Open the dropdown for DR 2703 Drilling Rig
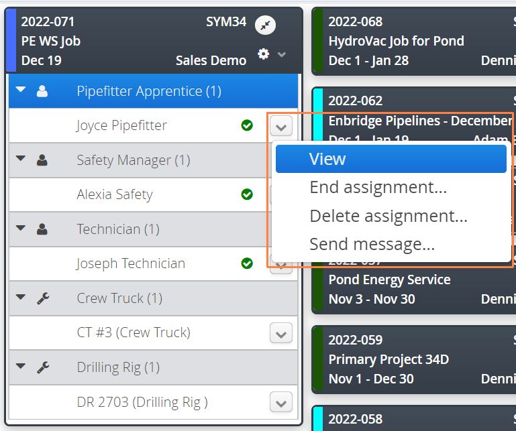This screenshot has height=431, width=516. pos(281,402)
